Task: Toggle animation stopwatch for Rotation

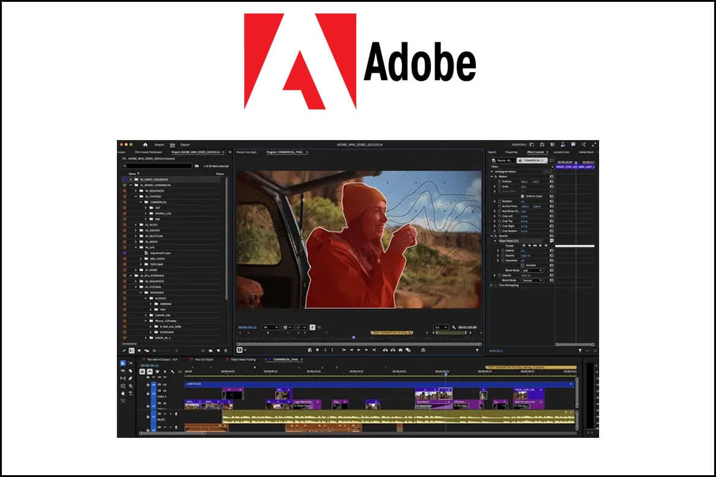Action: (499, 201)
